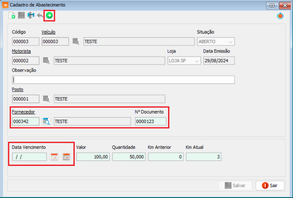Click second calendar icon beside Data Vencimento
Image resolution: width=293 pixels, height=198 pixels.
(x=66, y=157)
